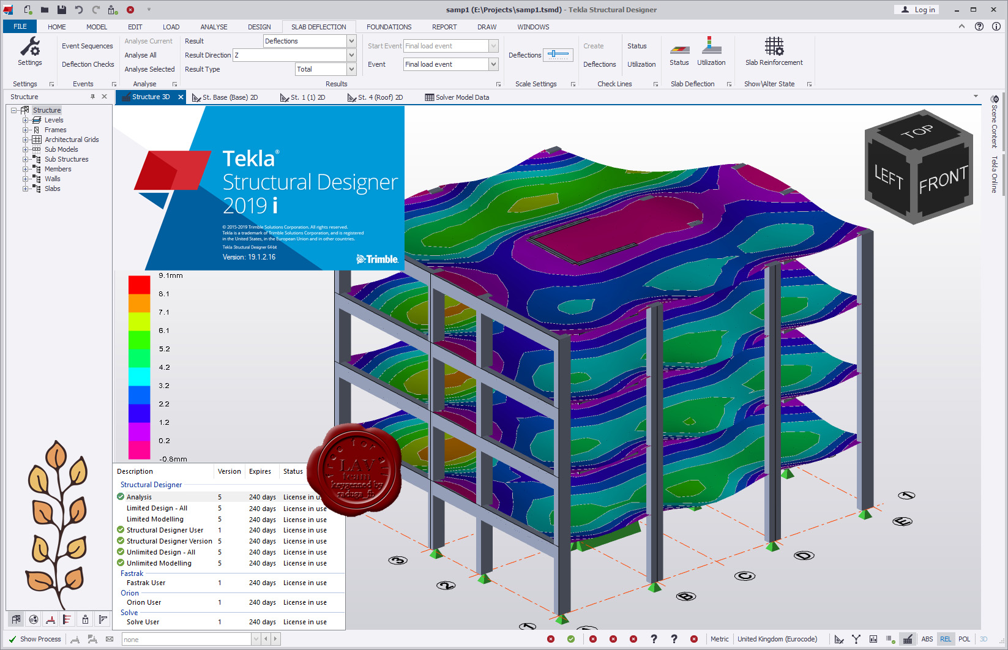Switch to the FOUNDATIONS ribbon tab

click(389, 27)
